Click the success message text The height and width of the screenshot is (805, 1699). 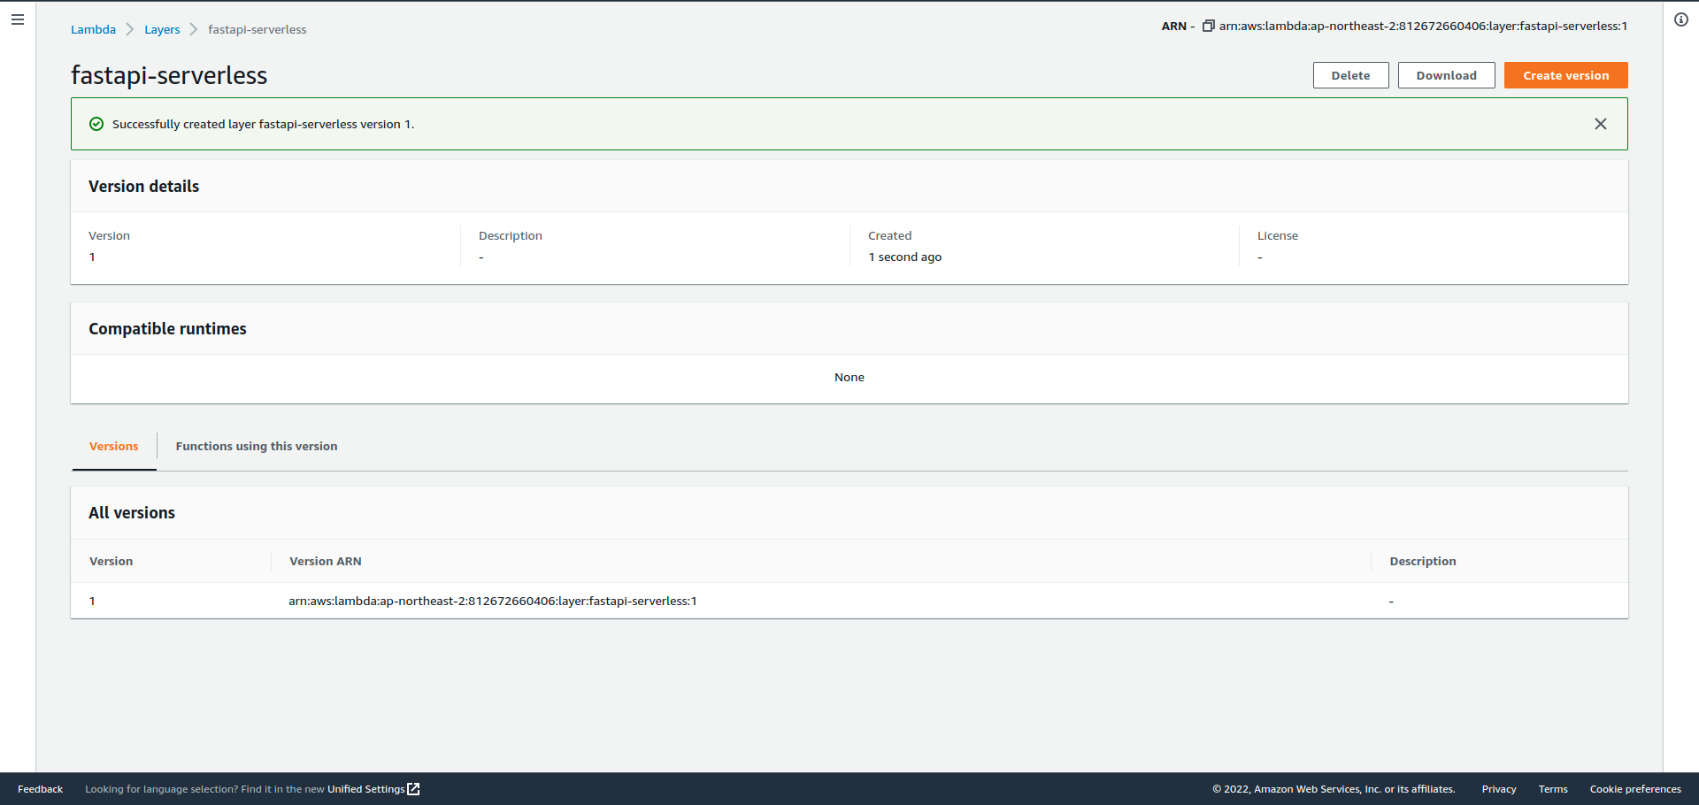click(263, 124)
